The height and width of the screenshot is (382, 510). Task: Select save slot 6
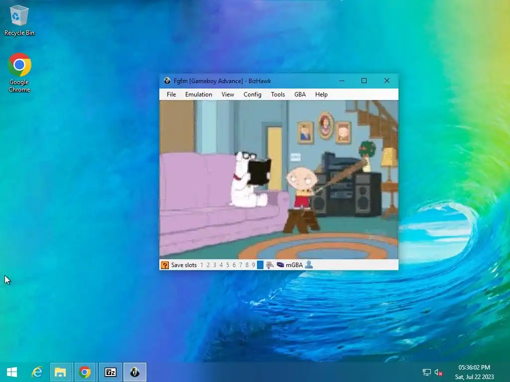234,265
